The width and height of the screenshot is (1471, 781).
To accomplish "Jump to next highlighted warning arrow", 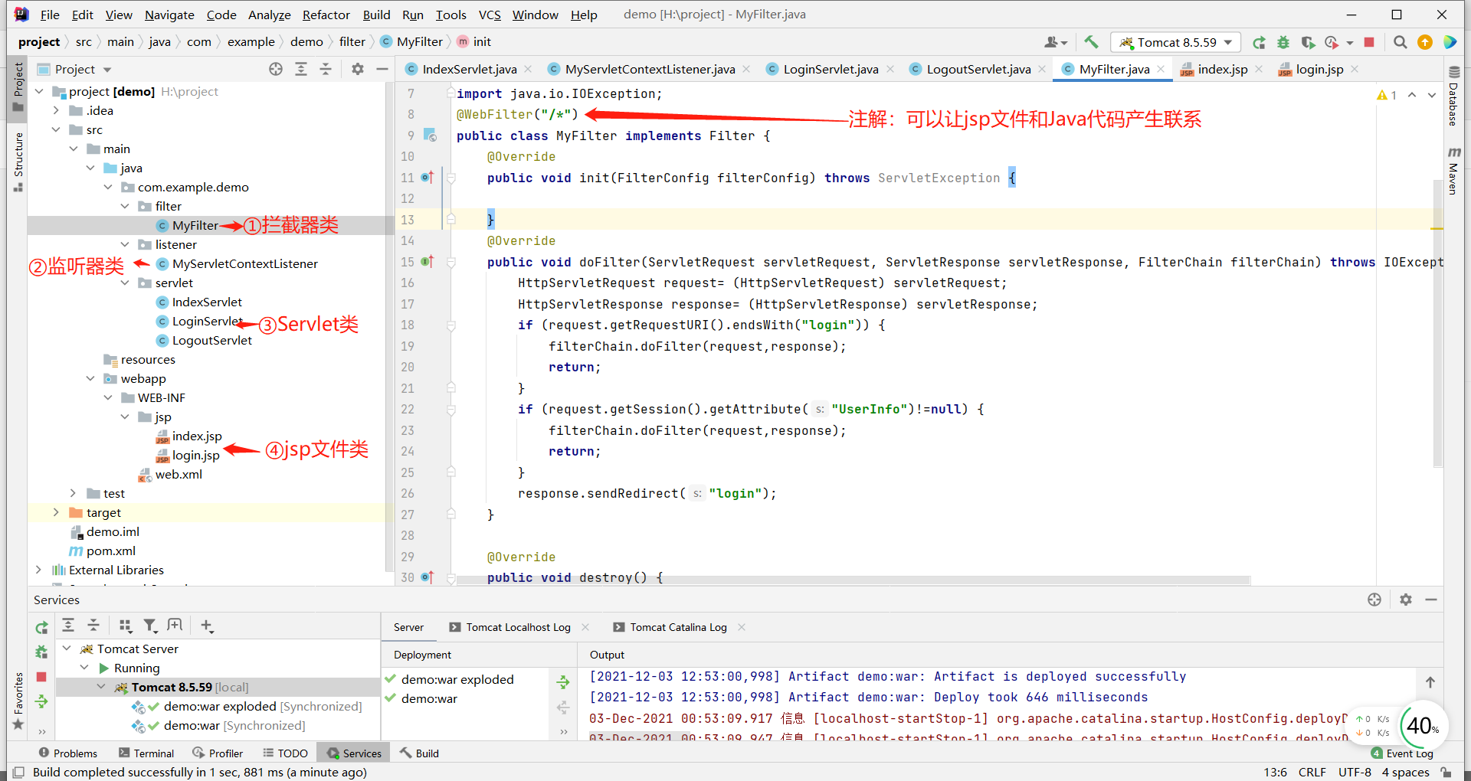I will pos(1431,95).
